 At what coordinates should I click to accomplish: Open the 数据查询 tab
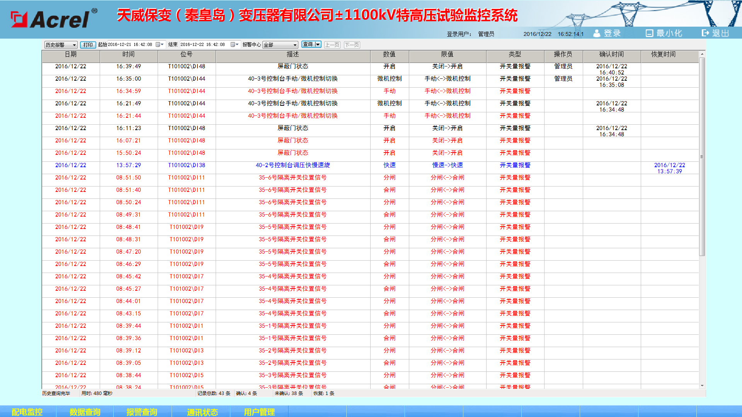(x=85, y=412)
